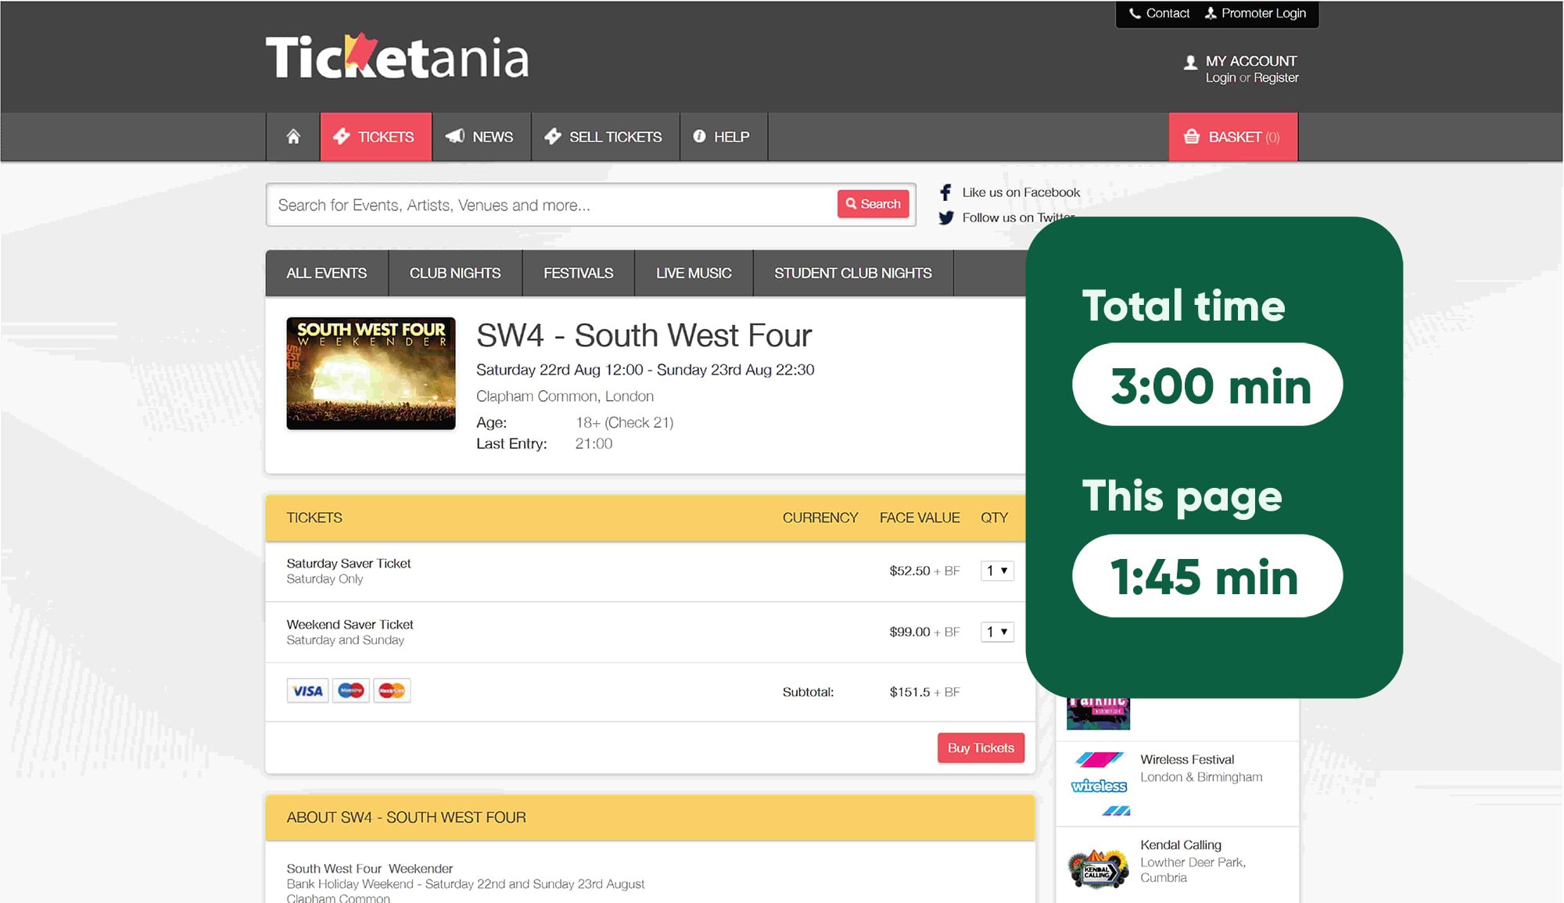Click the subtotal $151.5 + BF value
The image size is (1564, 903).
(924, 692)
